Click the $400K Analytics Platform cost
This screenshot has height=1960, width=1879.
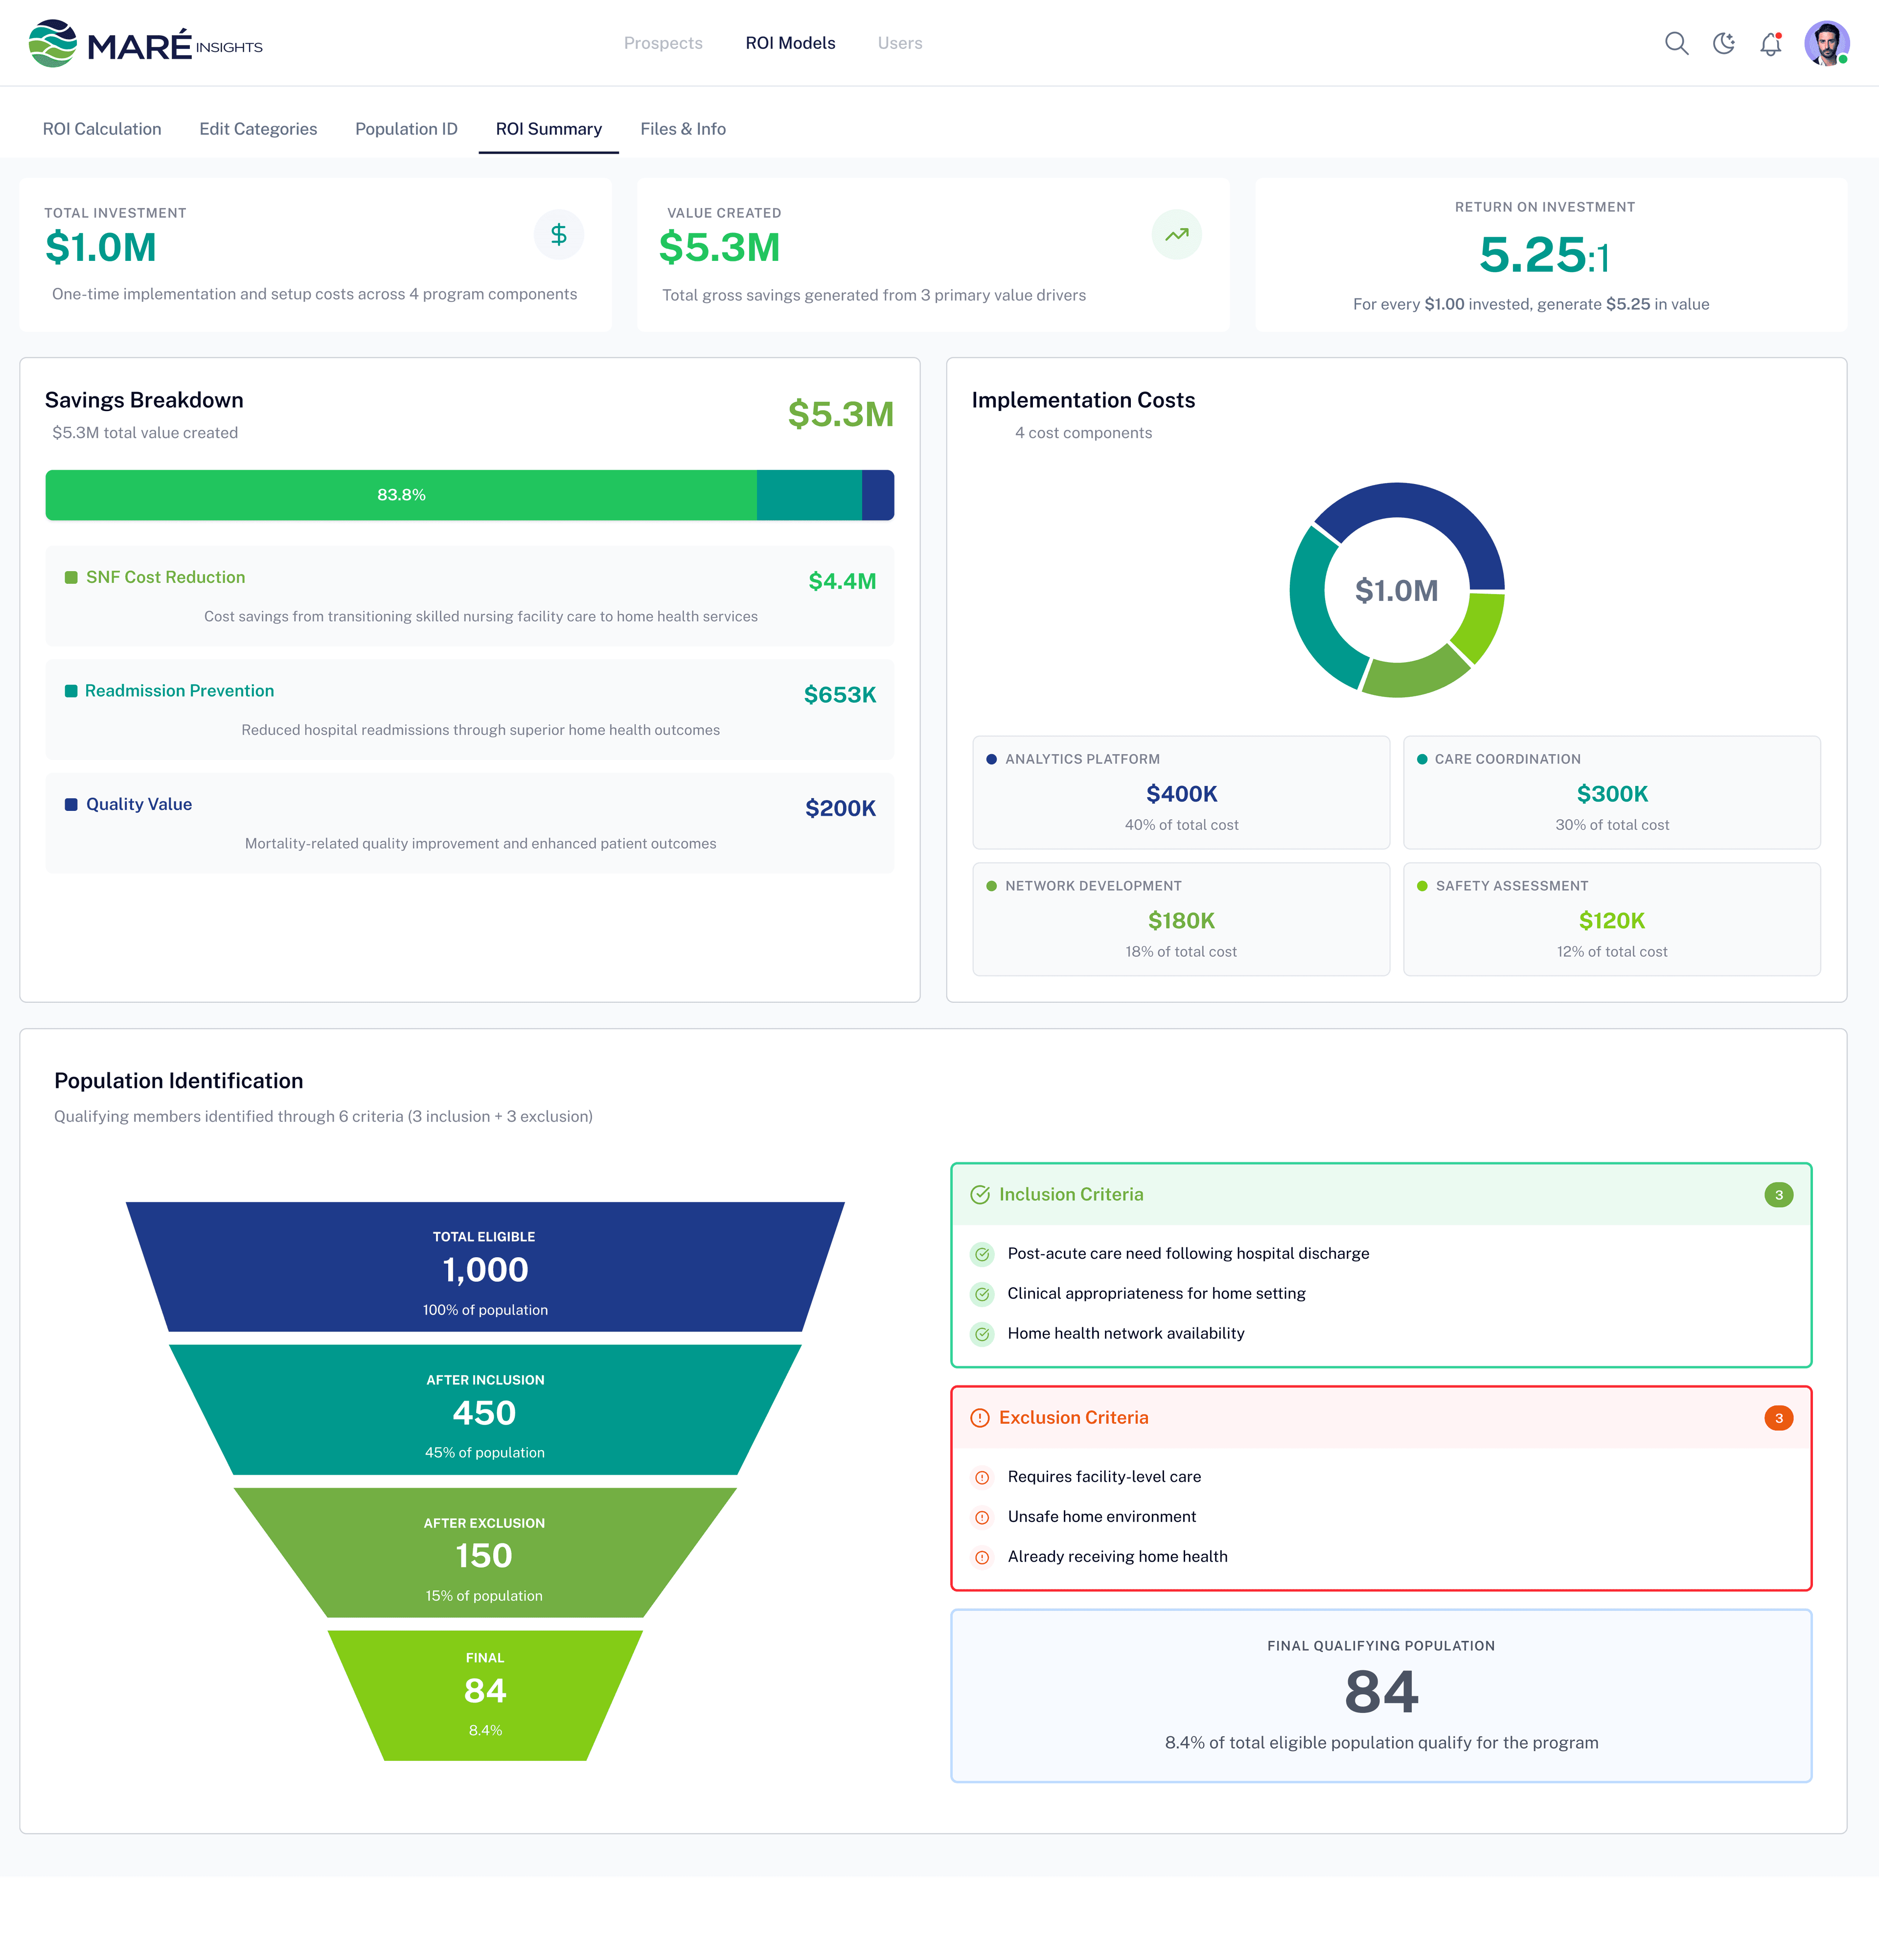[1181, 795]
